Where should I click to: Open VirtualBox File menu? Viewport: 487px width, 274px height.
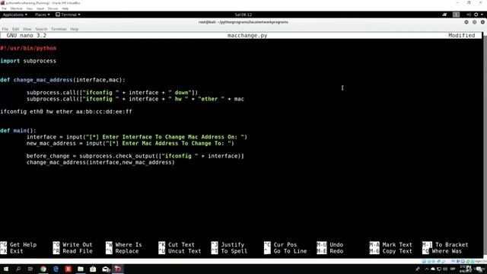pos(4,8)
